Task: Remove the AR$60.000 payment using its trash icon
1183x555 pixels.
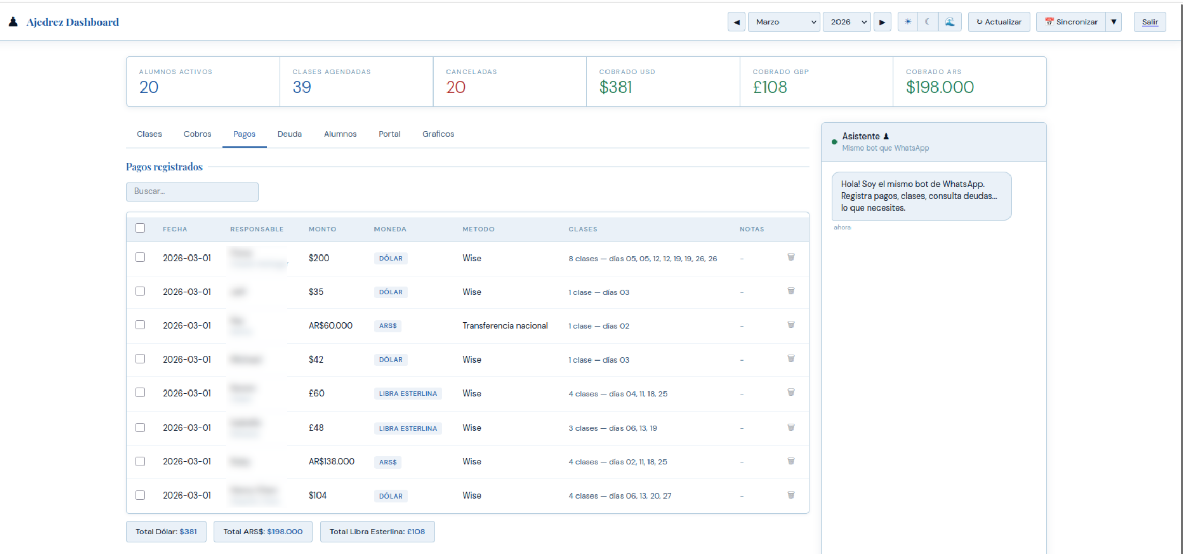Action: [x=791, y=325]
